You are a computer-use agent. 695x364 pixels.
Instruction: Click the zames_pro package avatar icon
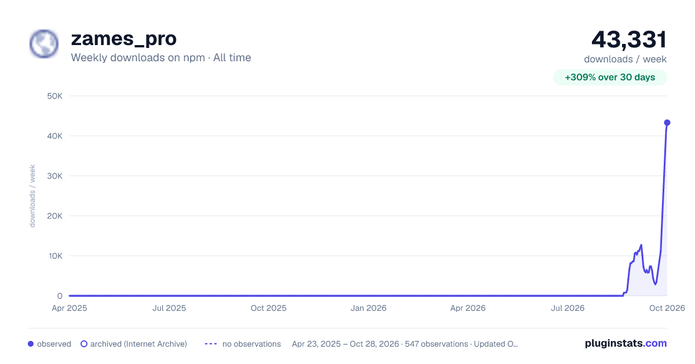44,44
